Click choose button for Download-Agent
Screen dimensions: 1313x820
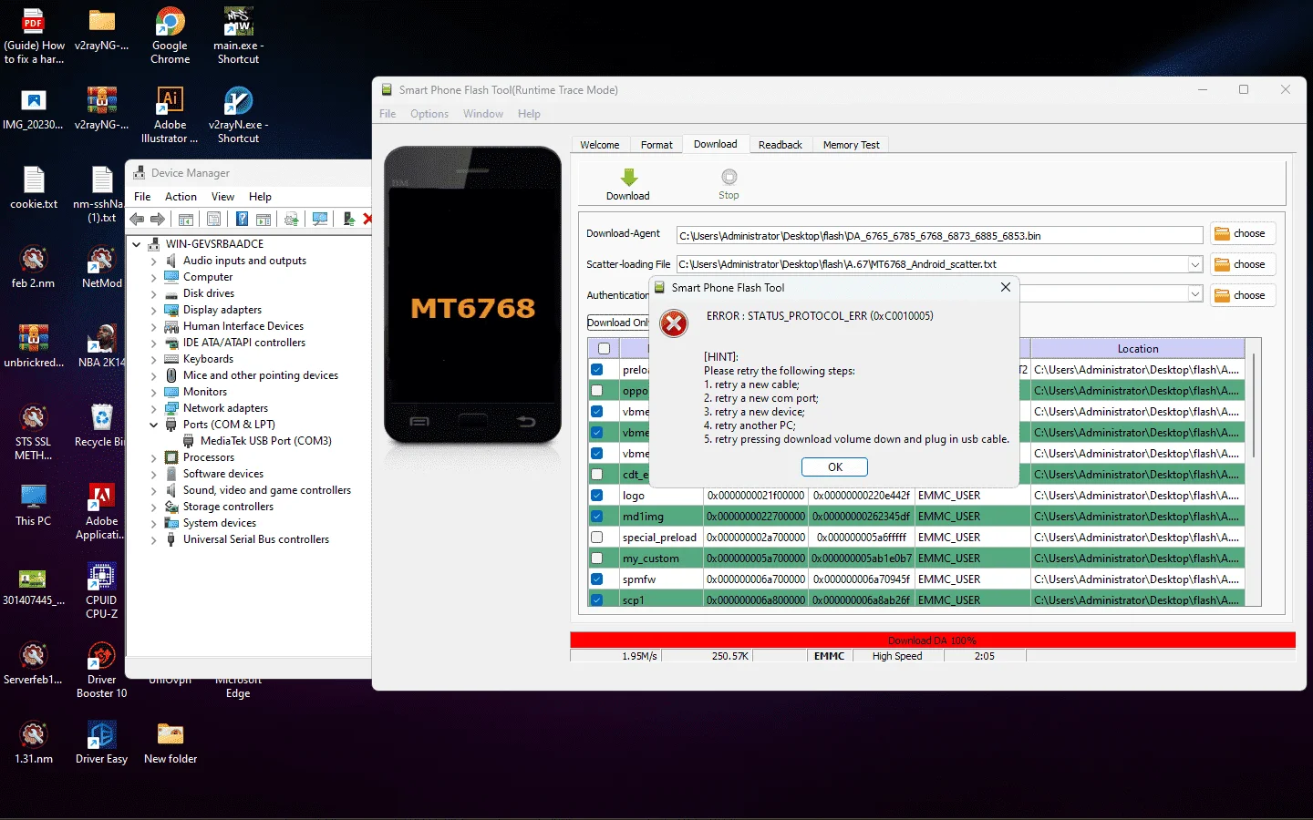coord(1242,234)
